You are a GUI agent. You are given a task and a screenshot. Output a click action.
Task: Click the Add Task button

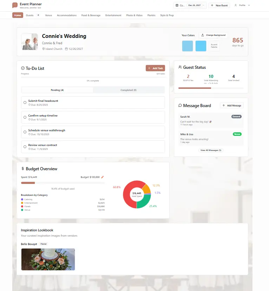pos(155,68)
